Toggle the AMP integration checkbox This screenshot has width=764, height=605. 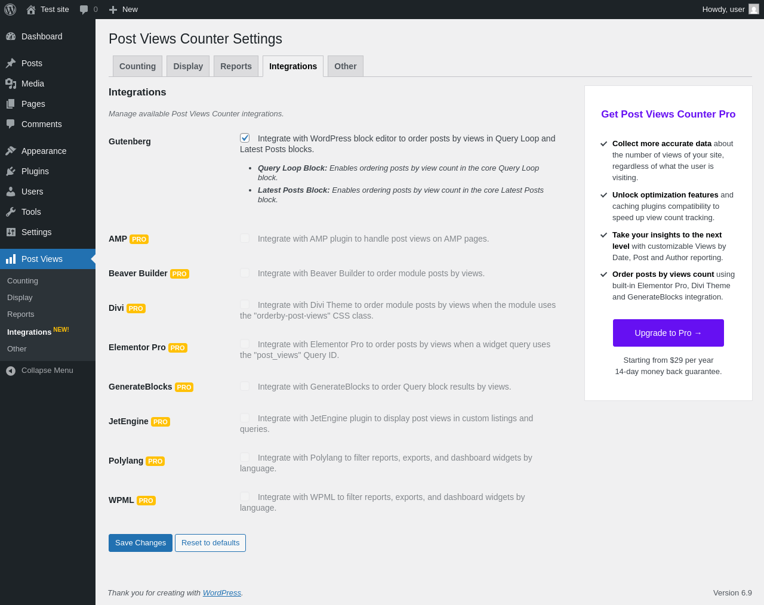tap(245, 238)
